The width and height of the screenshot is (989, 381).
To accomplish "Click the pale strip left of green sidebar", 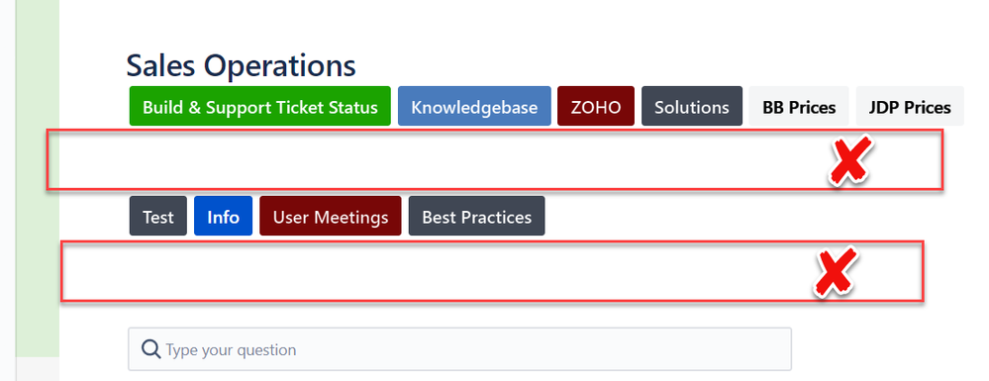I will 8,189.
